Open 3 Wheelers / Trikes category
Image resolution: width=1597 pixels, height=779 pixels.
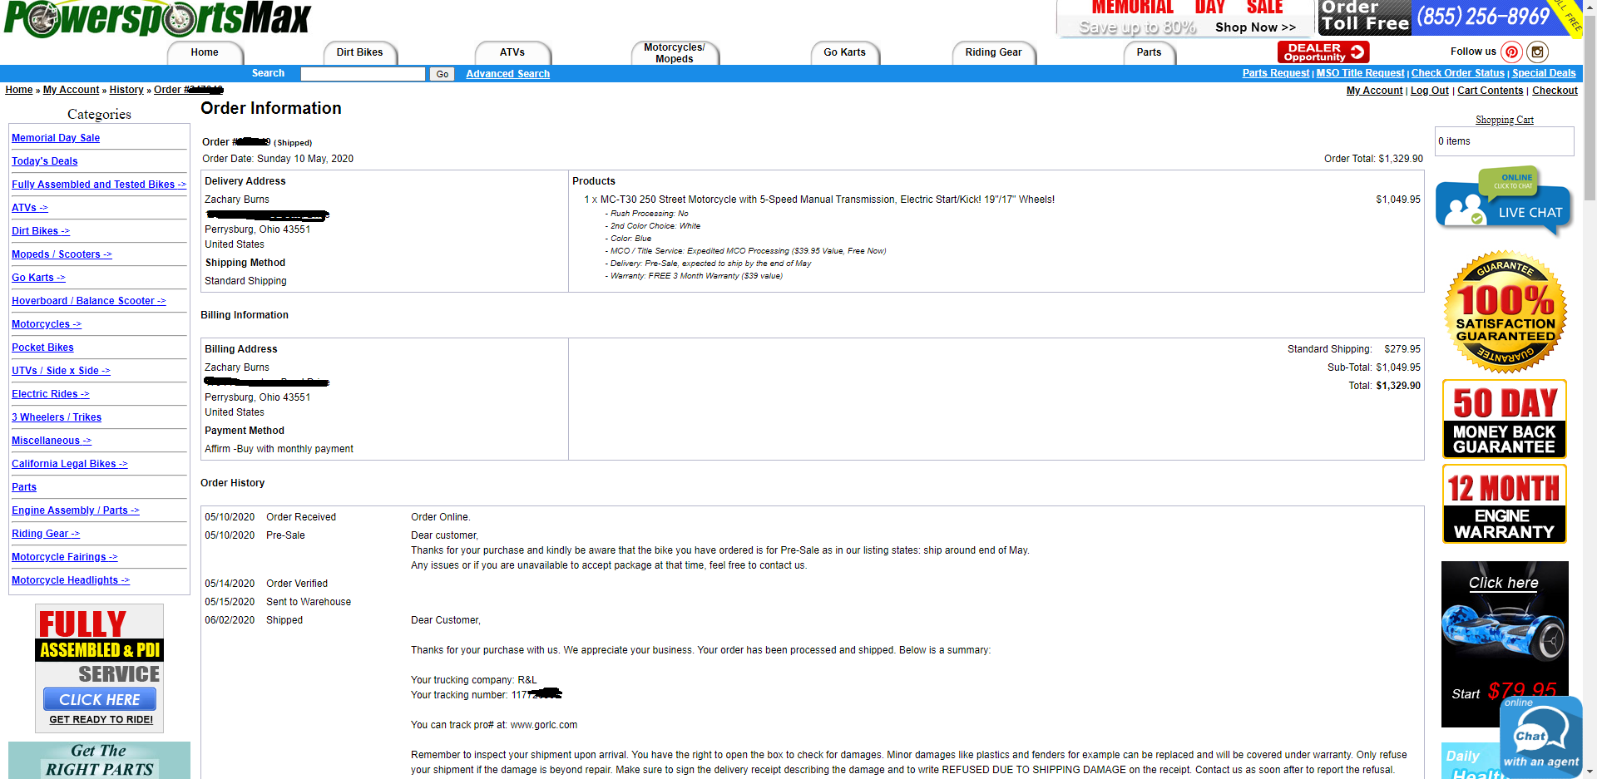(x=57, y=417)
